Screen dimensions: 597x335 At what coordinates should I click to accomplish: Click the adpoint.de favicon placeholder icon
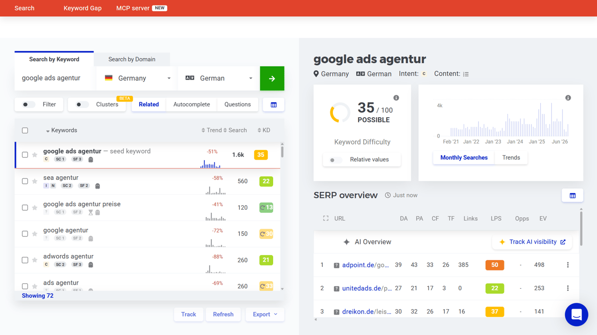click(x=336, y=265)
